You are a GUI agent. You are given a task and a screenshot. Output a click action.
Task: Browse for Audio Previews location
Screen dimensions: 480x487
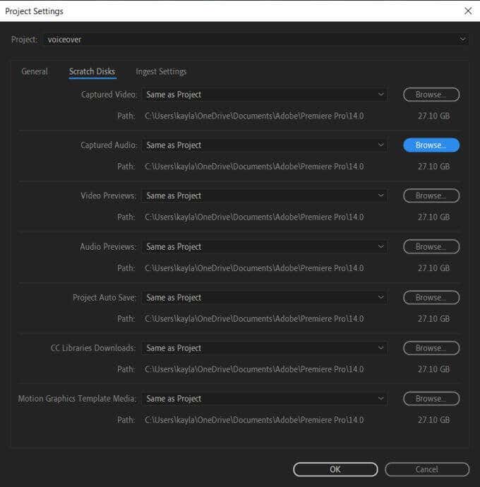click(x=431, y=246)
